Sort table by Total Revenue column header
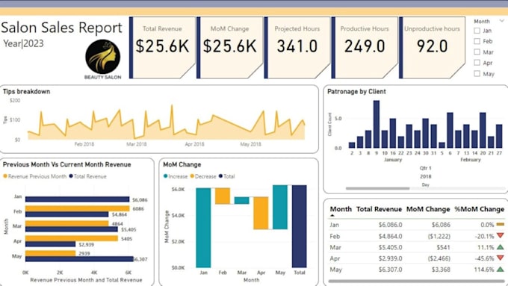508x286 pixels. pos(379,209)
